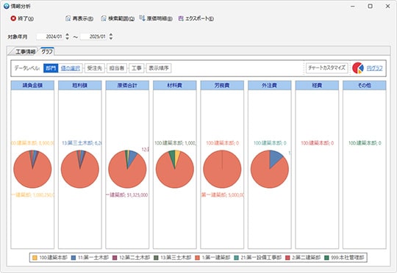Increase the start month 2024/01 with up arrow

coord(67,34)
